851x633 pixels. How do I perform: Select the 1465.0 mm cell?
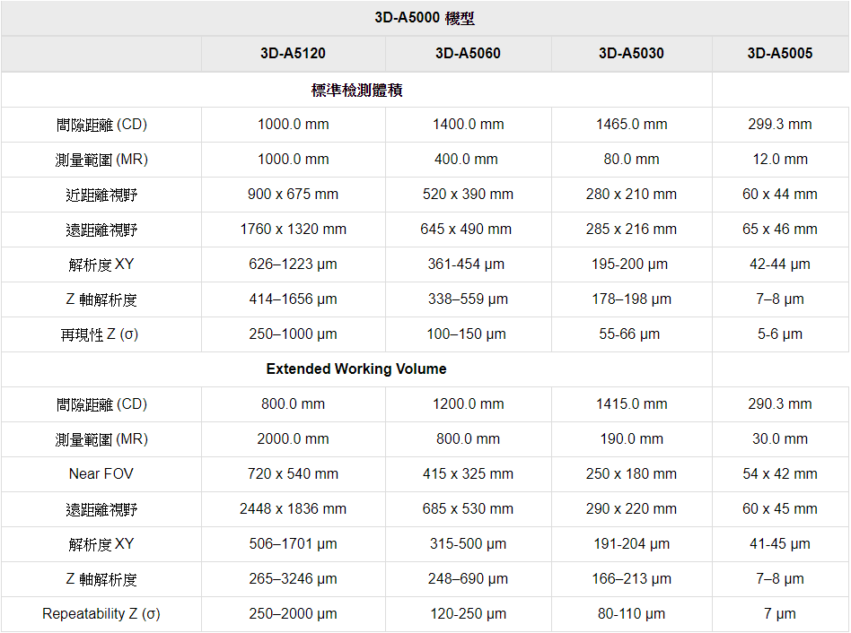631,124
